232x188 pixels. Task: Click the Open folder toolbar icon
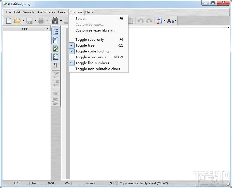(x=17, y=21)
